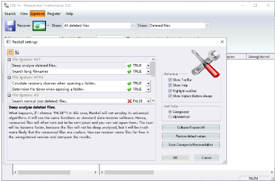Open the Register menu
The width and height of the screenshot is (275, 181).
pos(54,13)
